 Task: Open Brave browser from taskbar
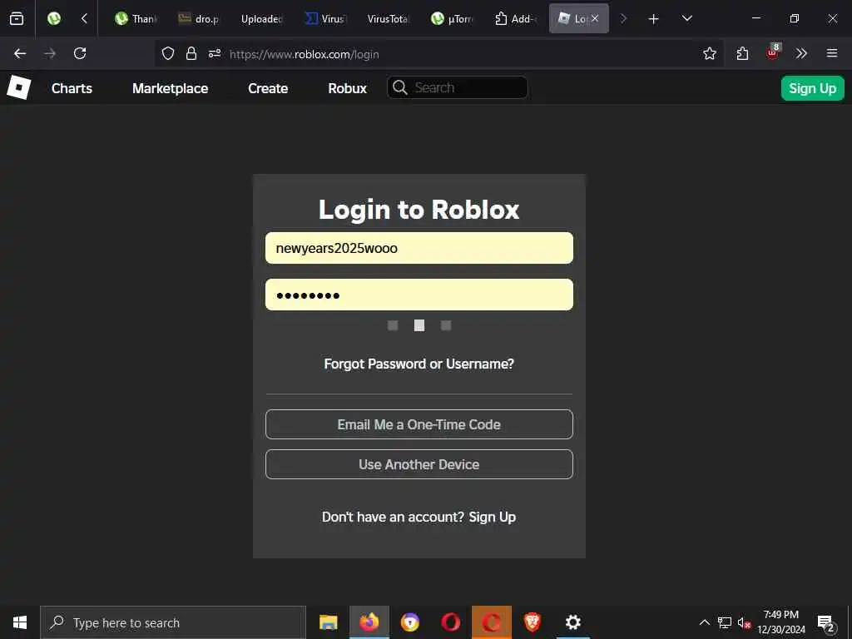point(532,622)
